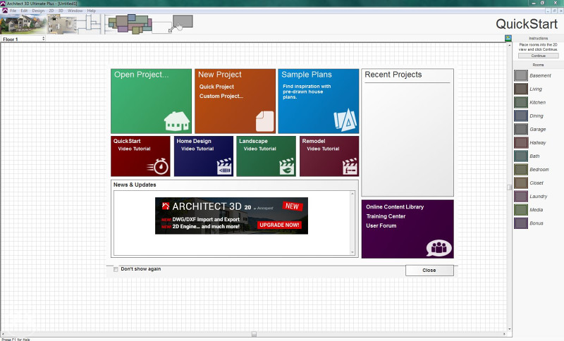Click the horizontal scrollbar thumb at bottom
Image resolution: width=564 pixels, height=341 pixels.
pos(254,334)
